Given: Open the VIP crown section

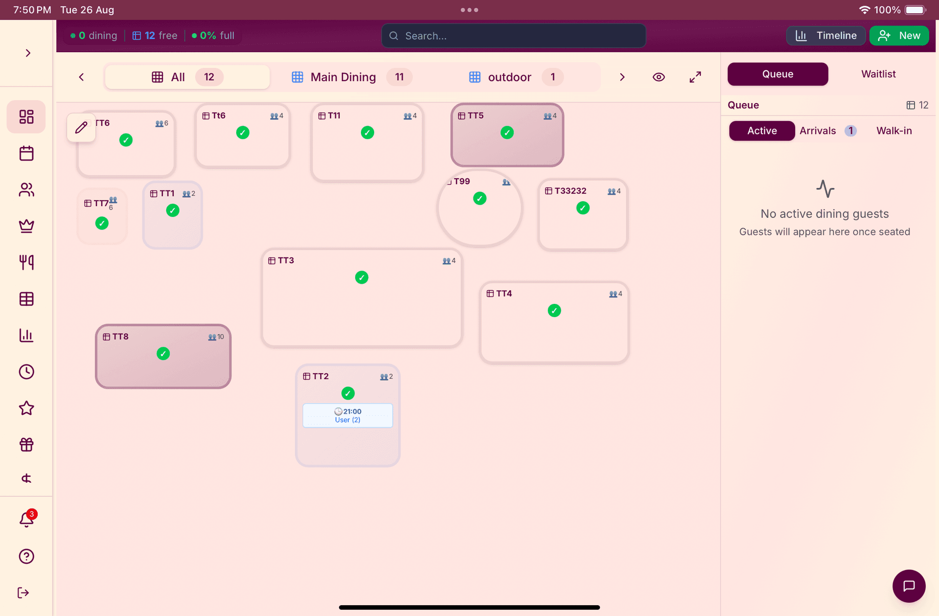Looking at the screenshot, I should pos(26,226).
